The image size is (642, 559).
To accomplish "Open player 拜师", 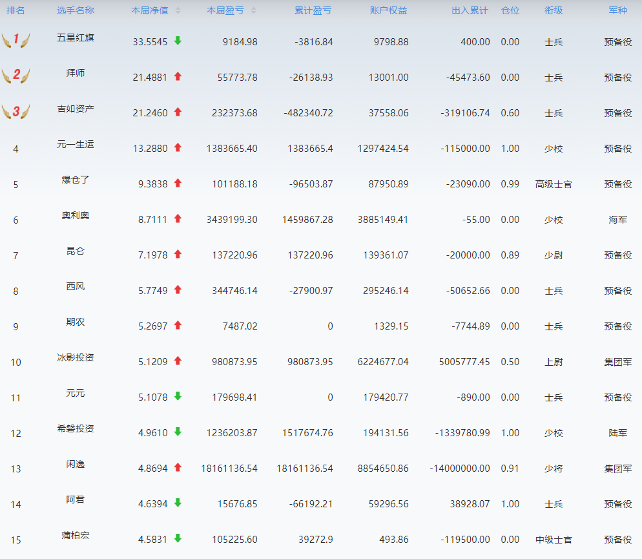I will 76,73.
